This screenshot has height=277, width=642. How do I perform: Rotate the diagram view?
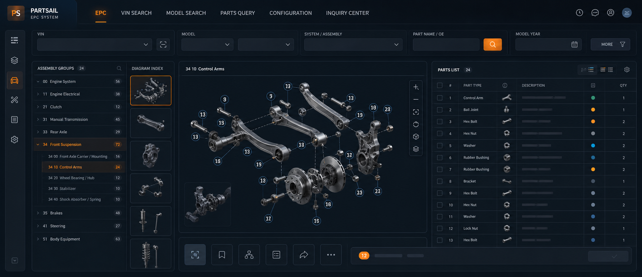tap(416, 124)
